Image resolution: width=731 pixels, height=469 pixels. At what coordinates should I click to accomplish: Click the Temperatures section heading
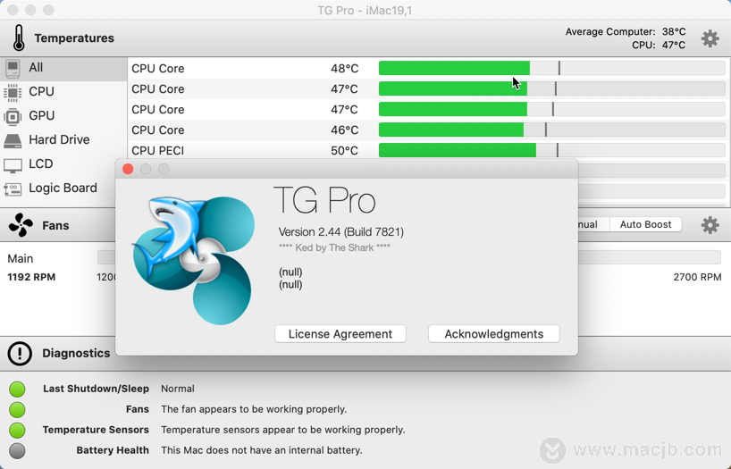pyautogui.click(x=74, y=38)
